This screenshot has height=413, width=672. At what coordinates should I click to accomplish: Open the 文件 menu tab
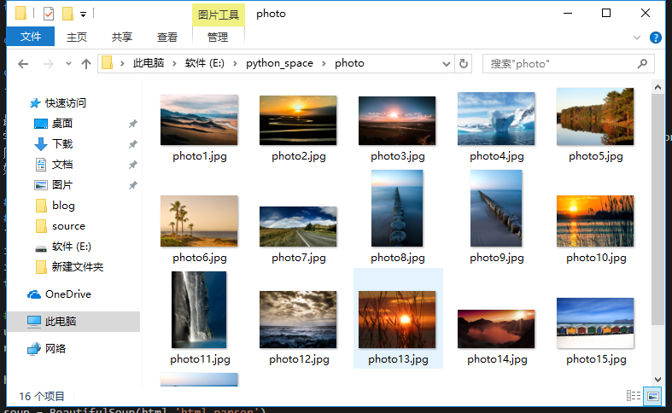click(x=31, y=37)
